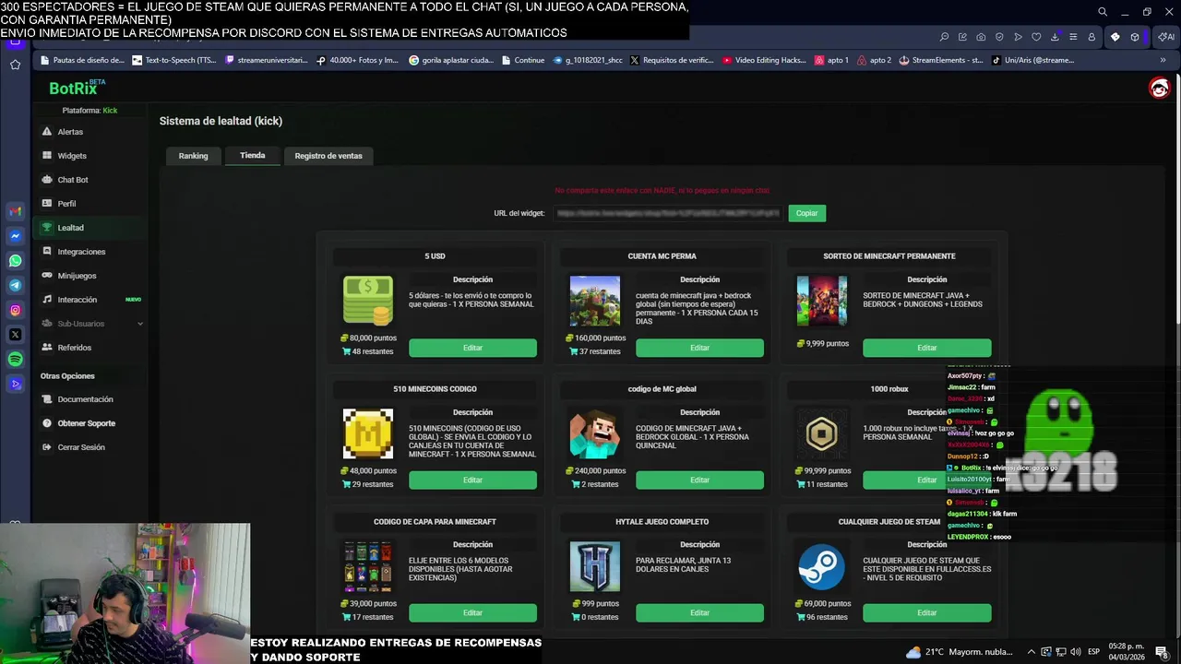The image size is (1181, 664).
Task: Open Instagram from the browser sidebar
Action: coord(15,310)
